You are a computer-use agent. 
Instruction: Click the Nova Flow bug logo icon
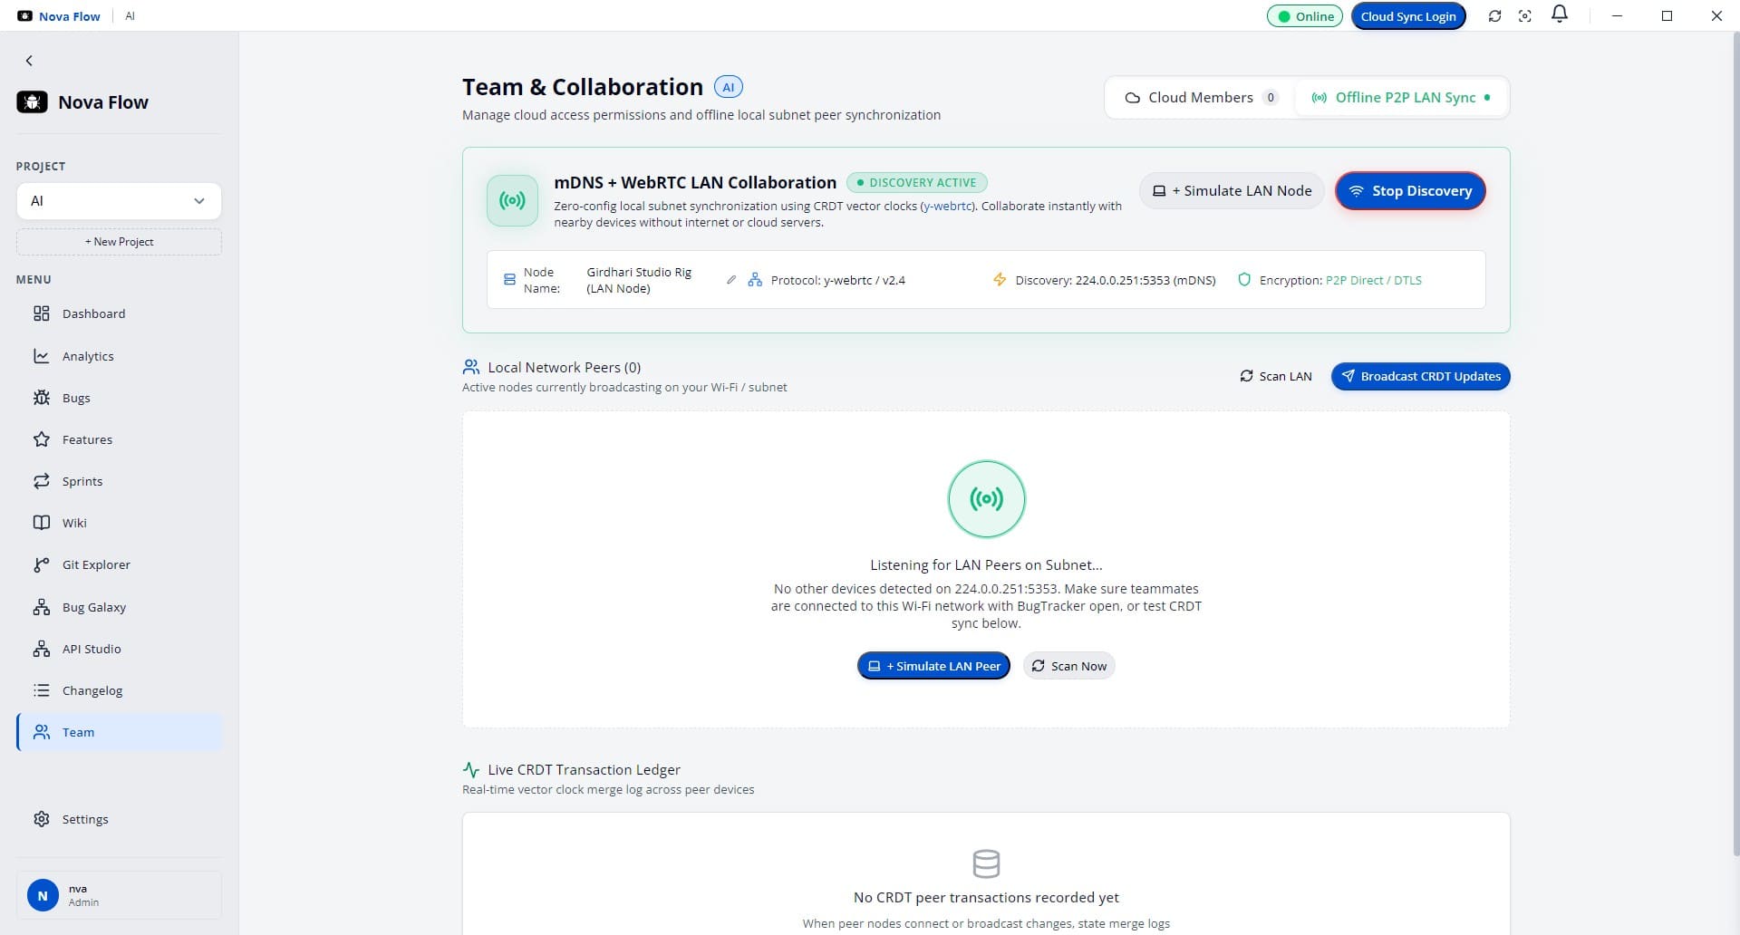click(32, 102)
